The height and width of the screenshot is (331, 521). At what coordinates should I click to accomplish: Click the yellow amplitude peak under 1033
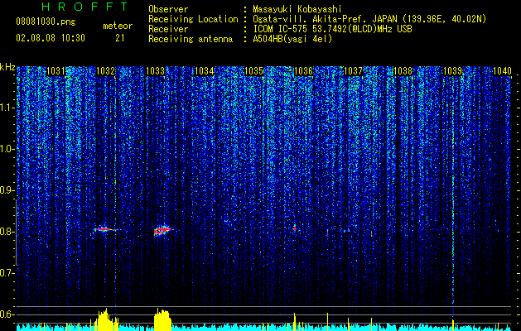click(162, 319)
